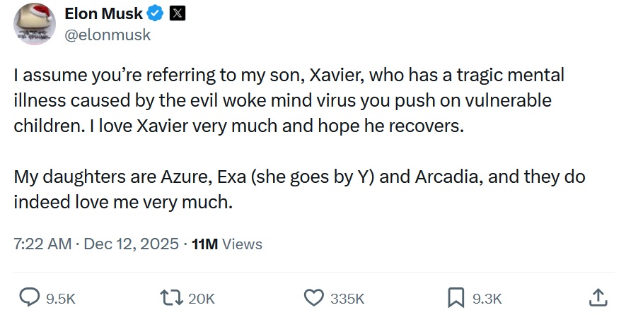
Task: Click the word Views beside 11M
Action: 242,244
